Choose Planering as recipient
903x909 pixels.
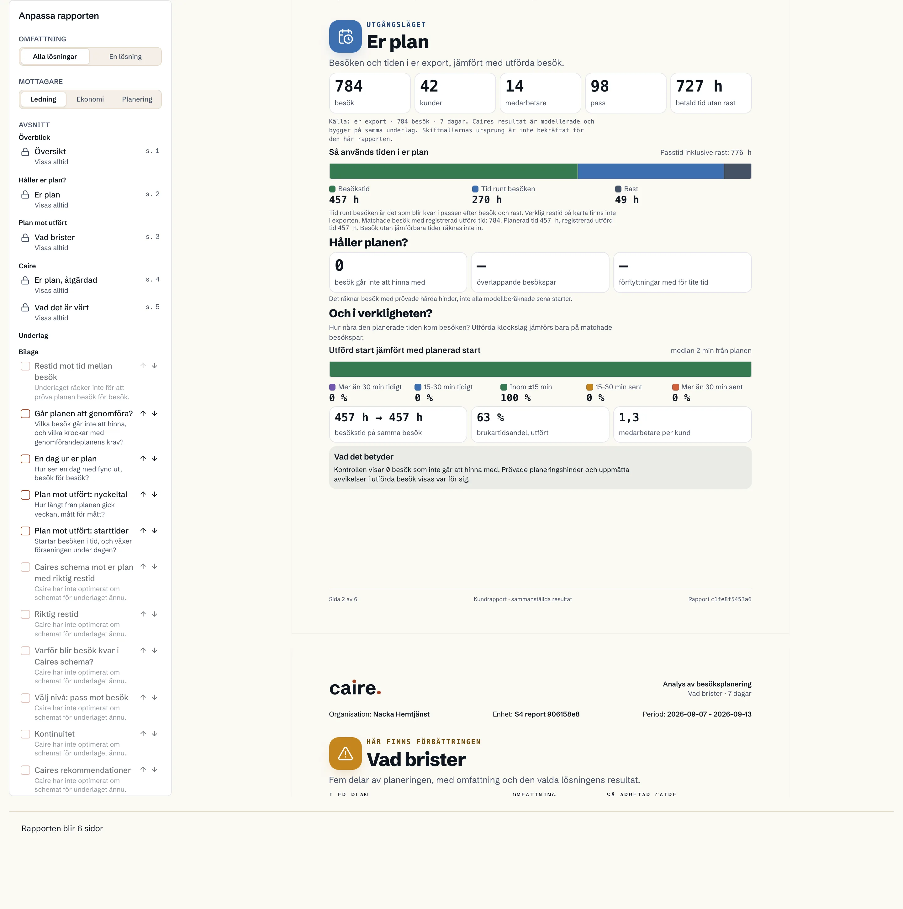pos(137,99)
